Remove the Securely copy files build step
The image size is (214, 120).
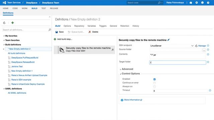[113, 50]
